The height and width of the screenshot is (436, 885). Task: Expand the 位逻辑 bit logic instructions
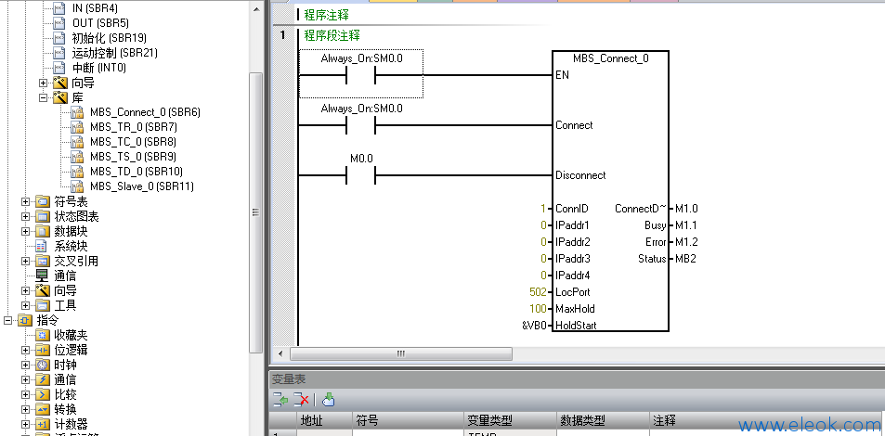(x=25, y=350)
